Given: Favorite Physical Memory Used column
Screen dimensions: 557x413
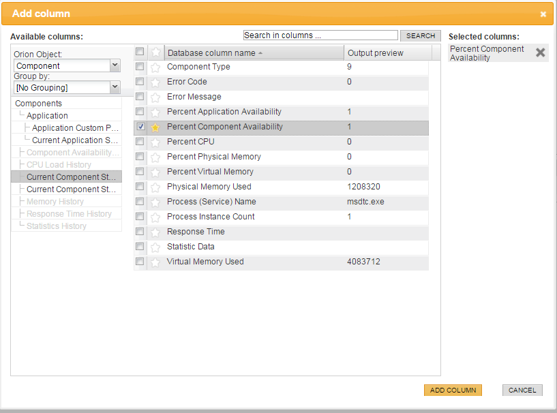Looking at the screenshot, I should point(155,187).
